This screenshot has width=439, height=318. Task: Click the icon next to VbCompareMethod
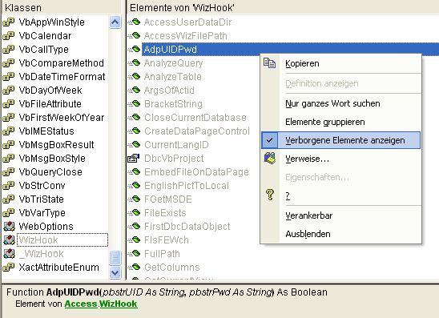9,63
